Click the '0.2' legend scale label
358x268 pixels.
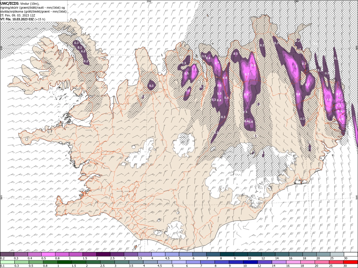click(2, 258)
